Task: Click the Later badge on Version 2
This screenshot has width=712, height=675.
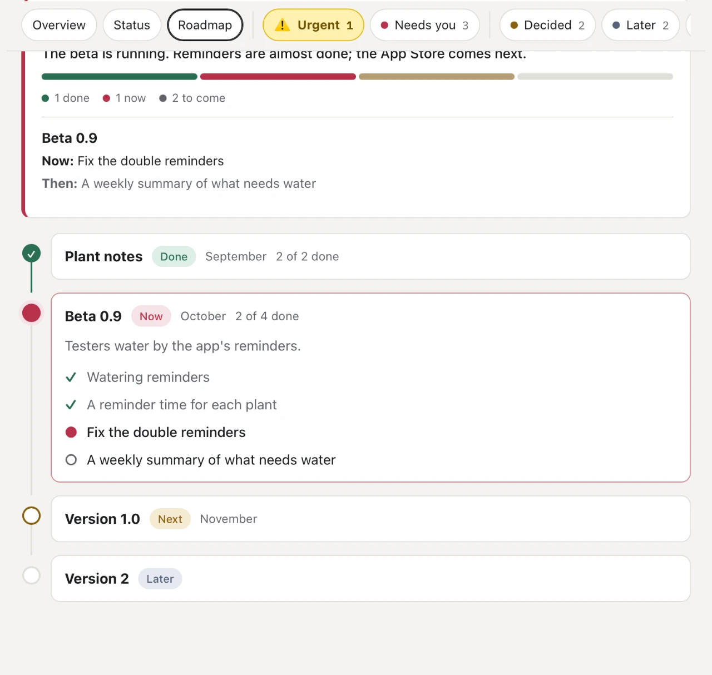Action: (x=160, y=579)
